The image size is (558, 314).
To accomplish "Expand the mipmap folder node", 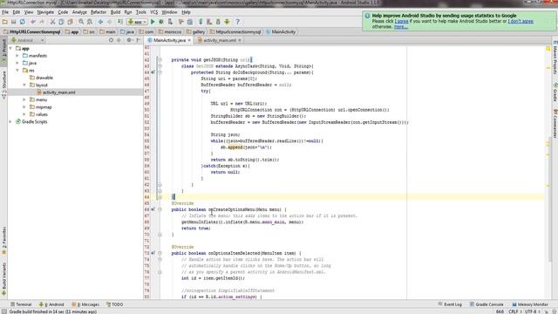I will (24, 107).
